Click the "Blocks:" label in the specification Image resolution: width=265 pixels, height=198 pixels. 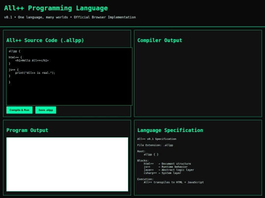[143, 161]
